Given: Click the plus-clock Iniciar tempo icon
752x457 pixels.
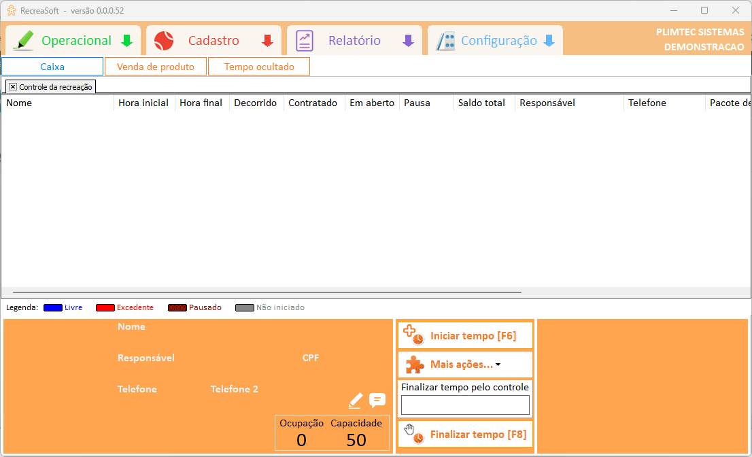Looking at the screenshot, I should [413, 335].
